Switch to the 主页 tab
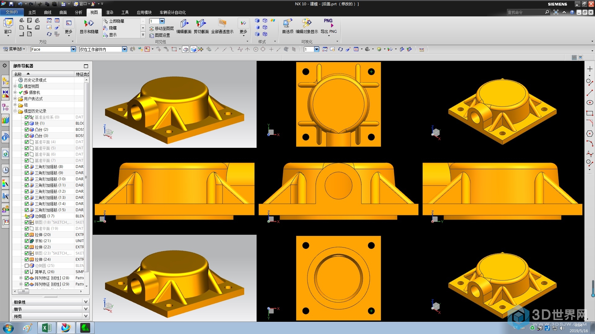This screenshot has width=595, height=334. click(32, 12)
